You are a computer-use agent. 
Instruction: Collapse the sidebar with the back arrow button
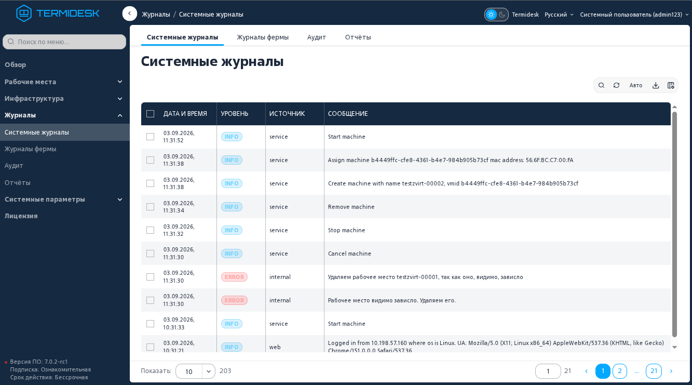pos(130,14)
